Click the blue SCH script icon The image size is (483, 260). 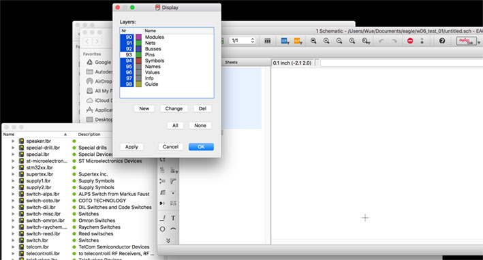pos(284,41)
